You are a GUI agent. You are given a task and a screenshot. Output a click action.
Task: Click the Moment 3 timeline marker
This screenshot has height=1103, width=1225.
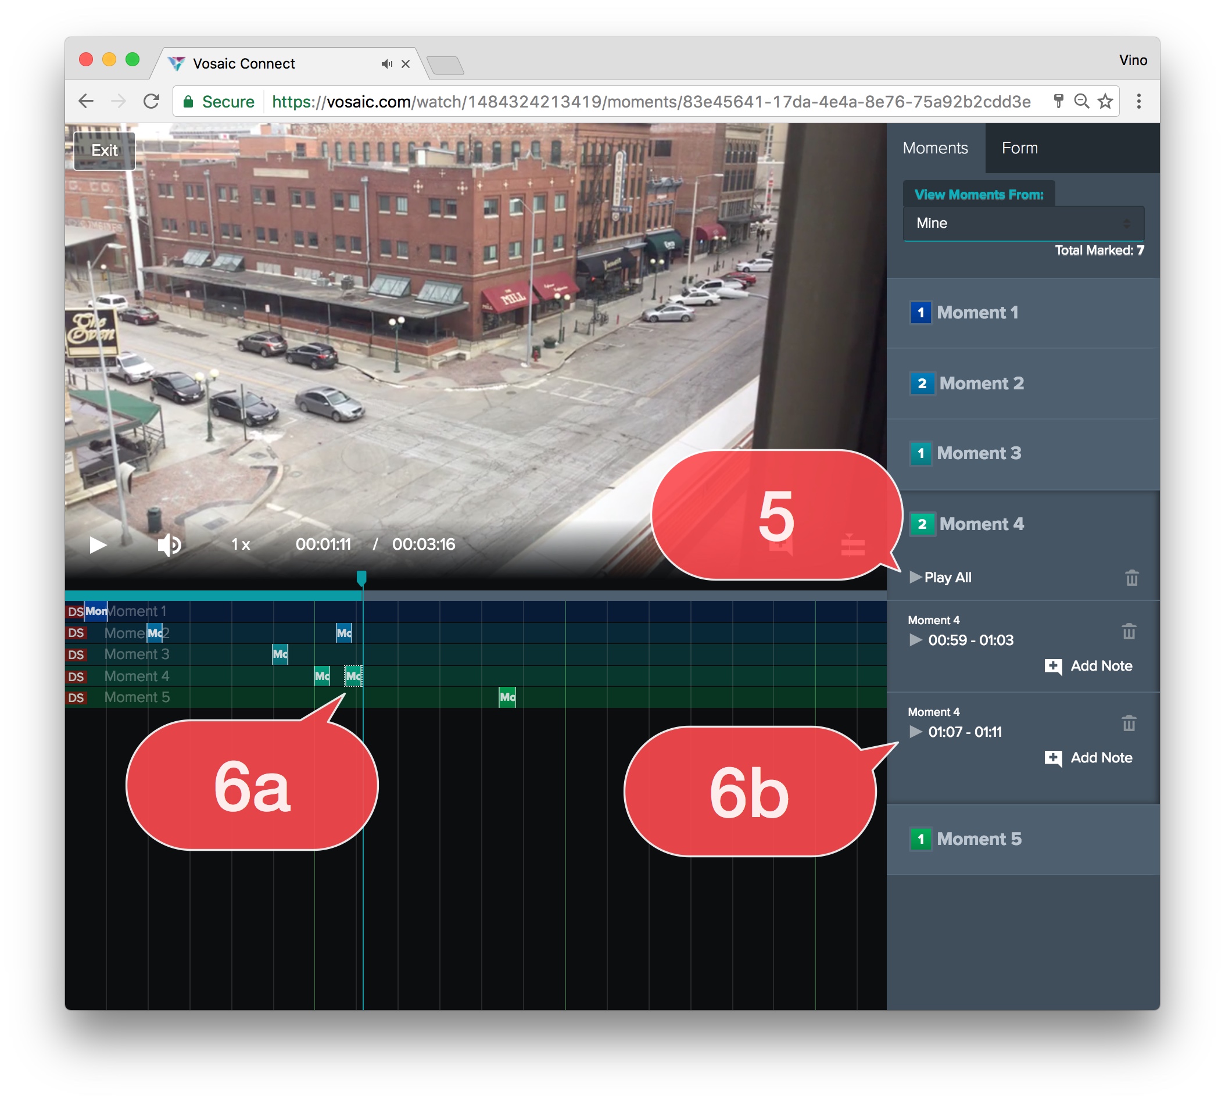(x=280, y=654)
